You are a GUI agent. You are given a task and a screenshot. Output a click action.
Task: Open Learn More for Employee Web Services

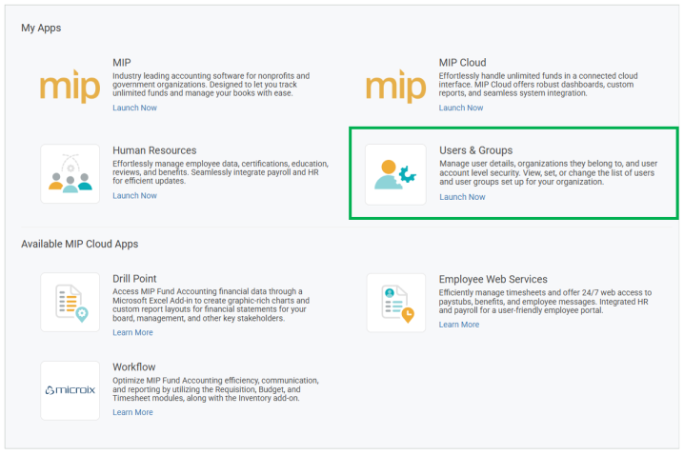(x=459, y=325)
